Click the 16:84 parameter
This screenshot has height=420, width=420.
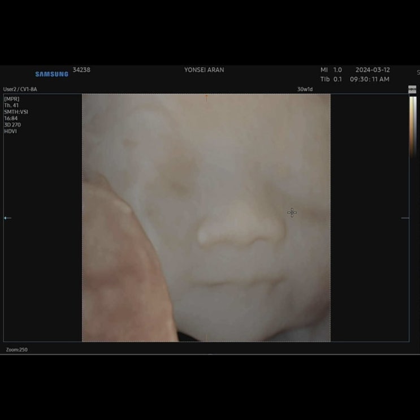click(11, 118)
